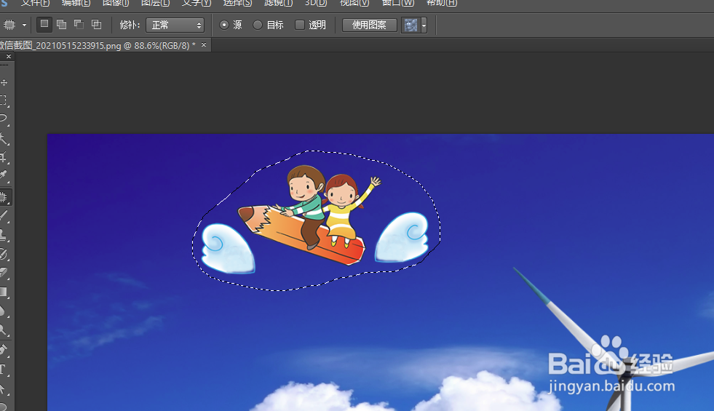The image size is (714, 411).
Task: Open the 图层(L) menu
Action: [155, 3]
